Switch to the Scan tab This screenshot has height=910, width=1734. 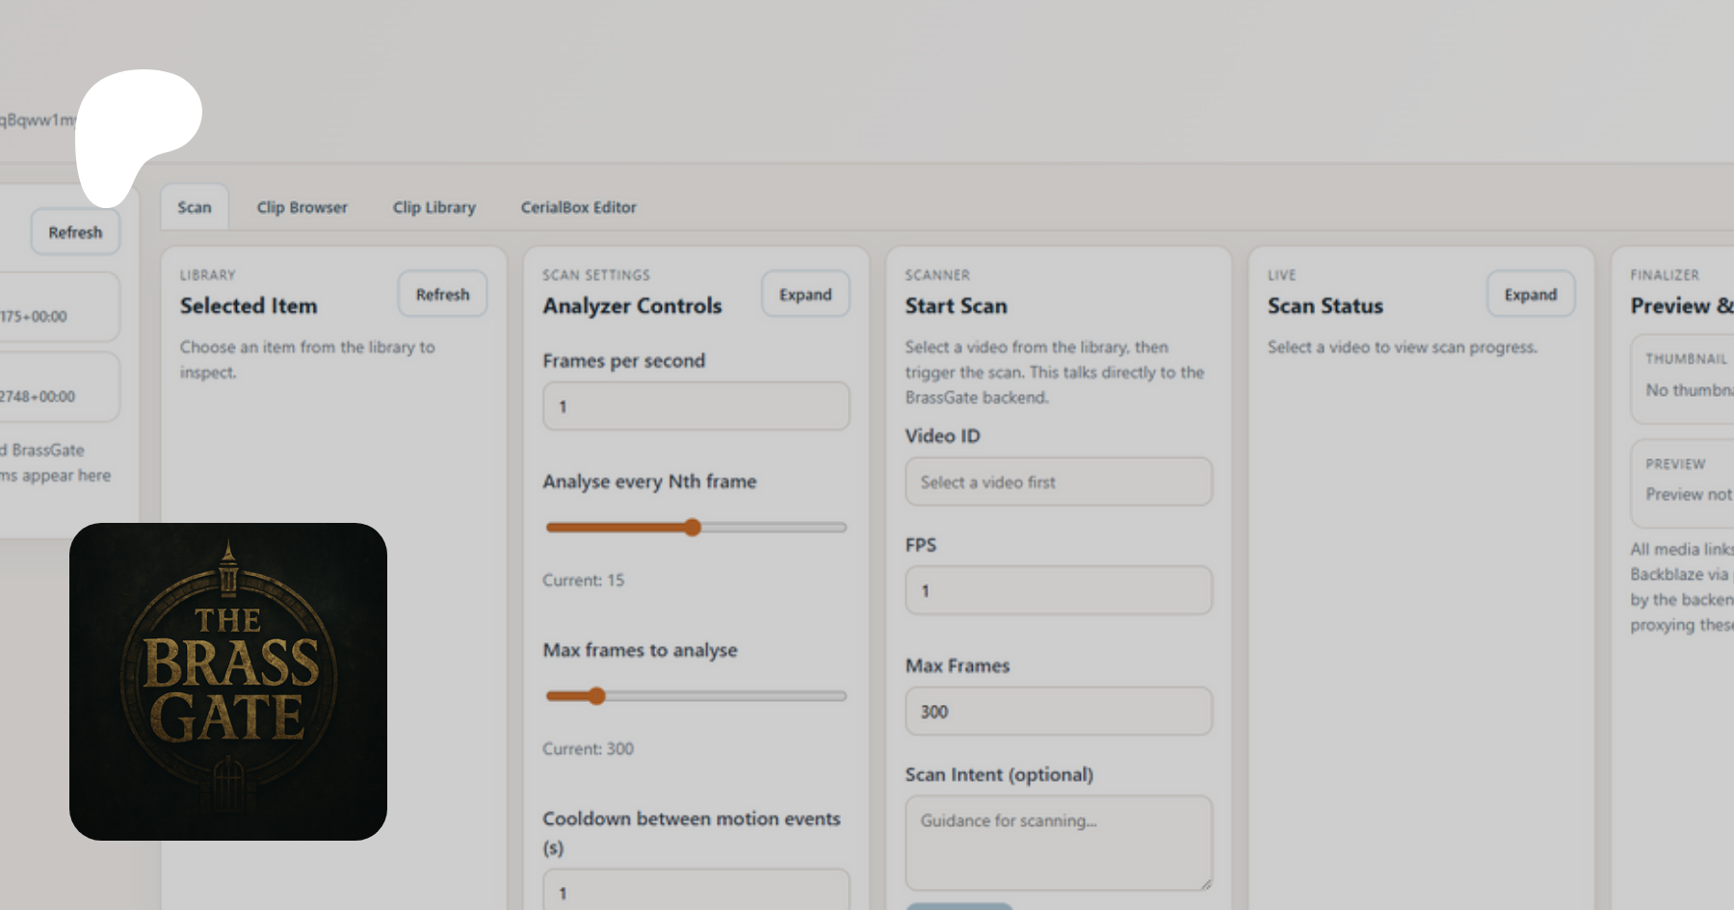click(x=195, y=207)
